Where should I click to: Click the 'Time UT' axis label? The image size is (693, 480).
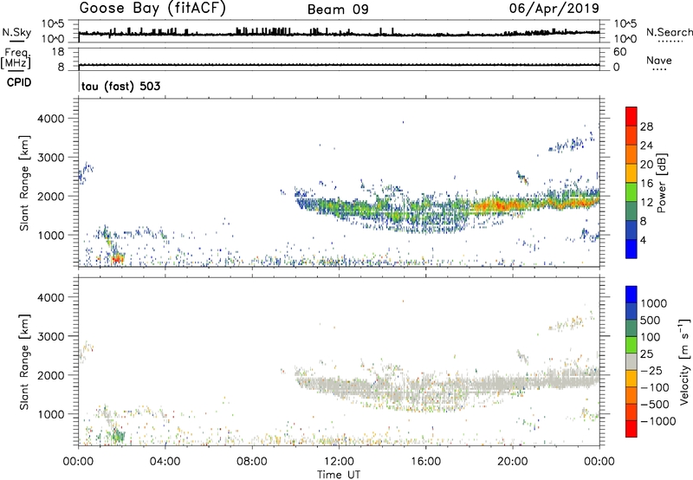pos(339,475)
